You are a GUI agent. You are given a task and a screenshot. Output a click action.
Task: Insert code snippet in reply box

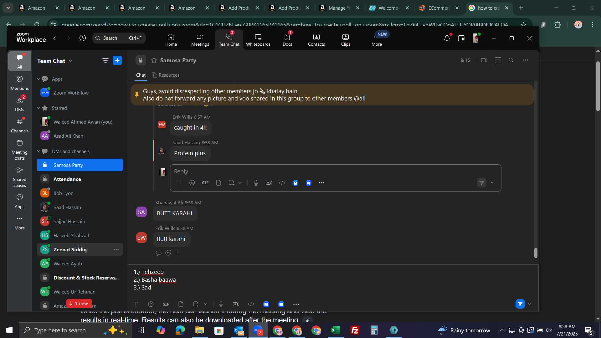282,183
